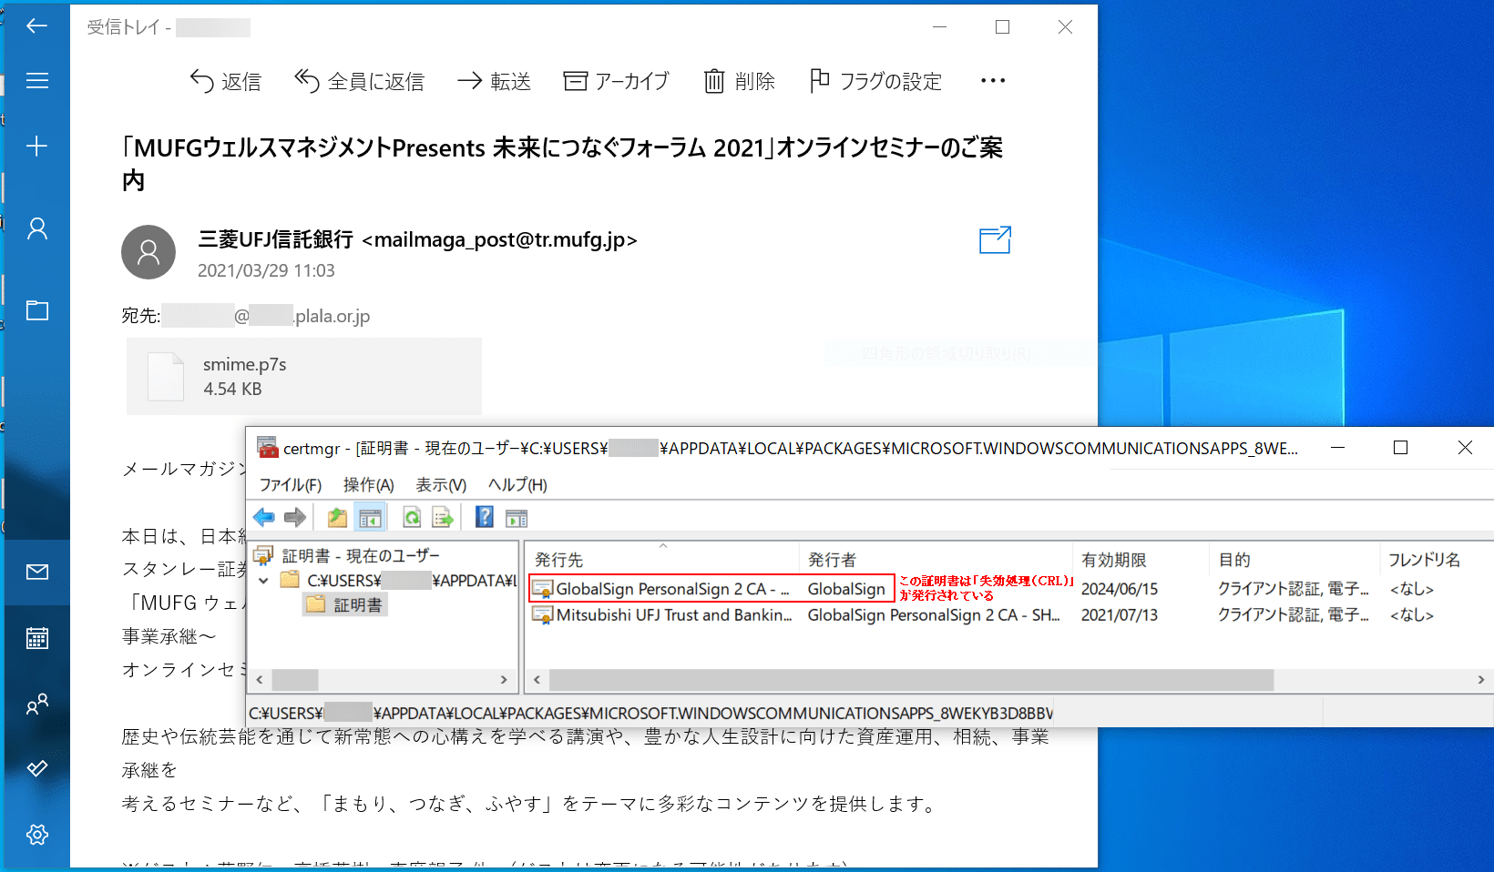Click certificate list horizontal scrollbar thumb

pos(911,680)
